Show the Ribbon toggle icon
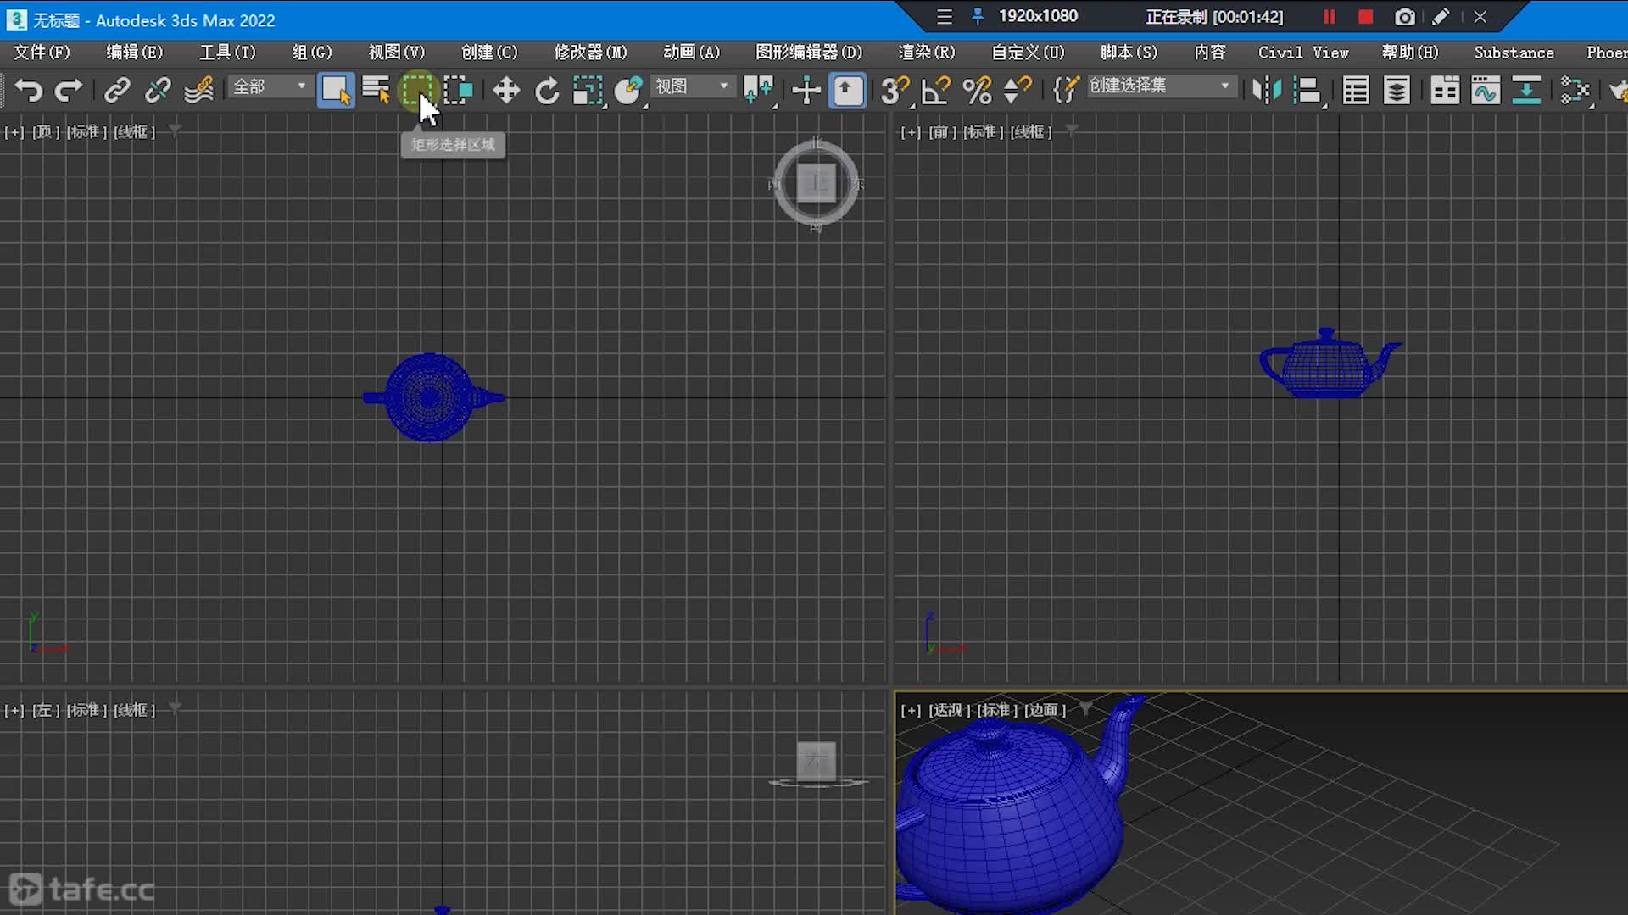The height and width of the screenshot is (915, 1628). pyautogui.click(x=1445, y=90)
